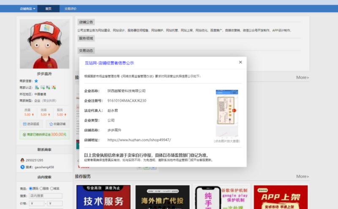Click the blue 技术 contact icon
The height and width of the screenshot is (209, 338).
(22, 167)
